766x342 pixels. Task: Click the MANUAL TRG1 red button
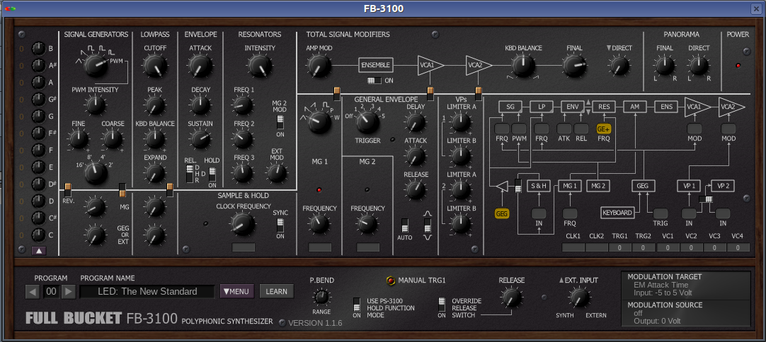coord(390,281)
